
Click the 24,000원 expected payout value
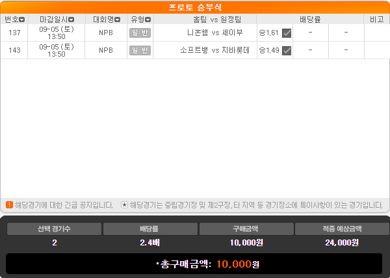pos(342,242)
